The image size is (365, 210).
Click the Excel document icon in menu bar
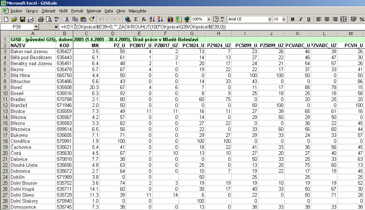click(5, 11)
